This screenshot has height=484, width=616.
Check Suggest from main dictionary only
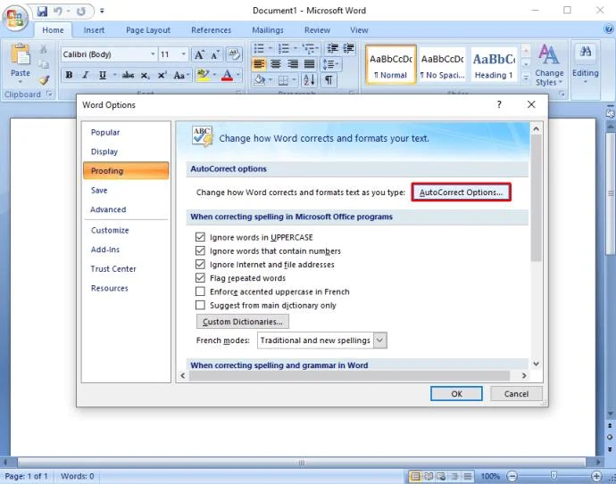point(200,305)
